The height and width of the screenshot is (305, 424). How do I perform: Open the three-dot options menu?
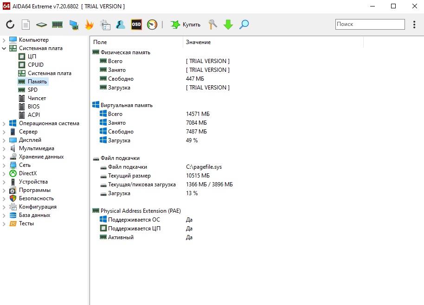(414, 25)
